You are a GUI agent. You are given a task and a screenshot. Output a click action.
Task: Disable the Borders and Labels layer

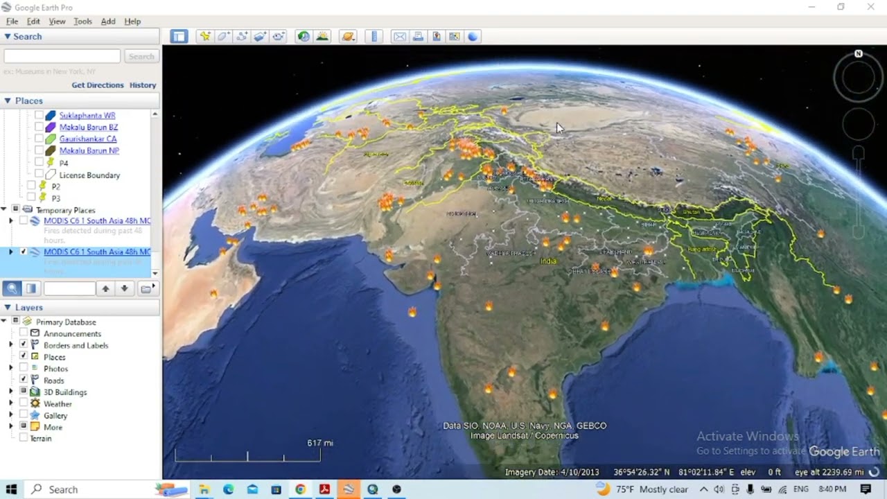pyautogui.click(x=24, y=344)
